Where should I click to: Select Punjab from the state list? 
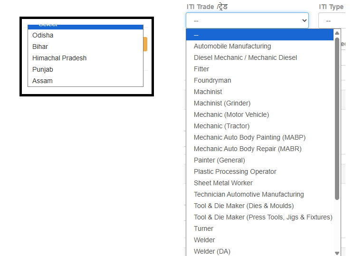[43, 69]
